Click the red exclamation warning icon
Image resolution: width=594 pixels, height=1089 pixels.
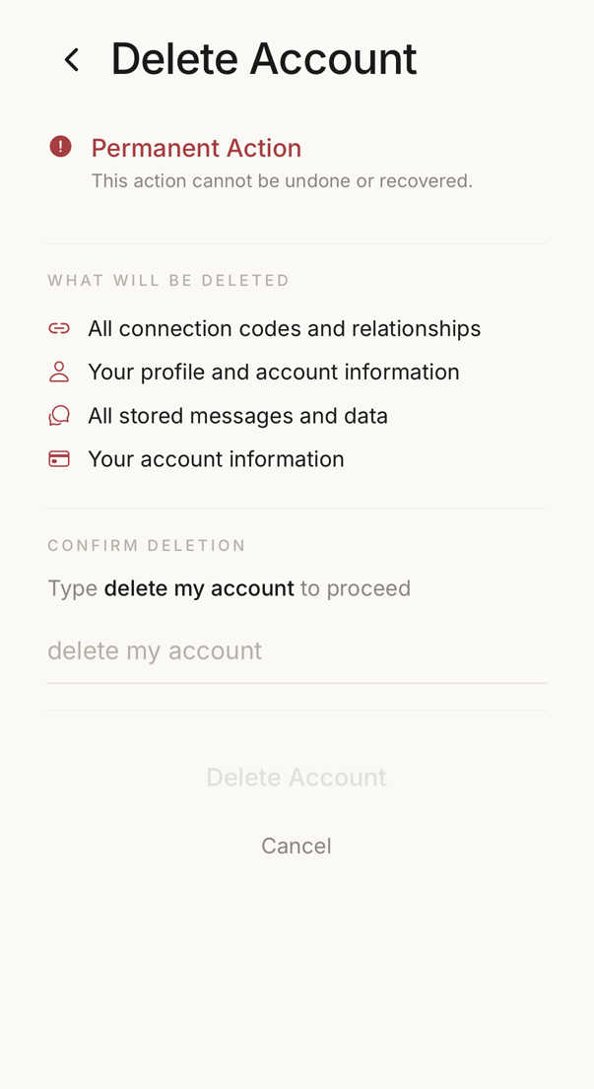pyautogui.click(x=60, y=147)
